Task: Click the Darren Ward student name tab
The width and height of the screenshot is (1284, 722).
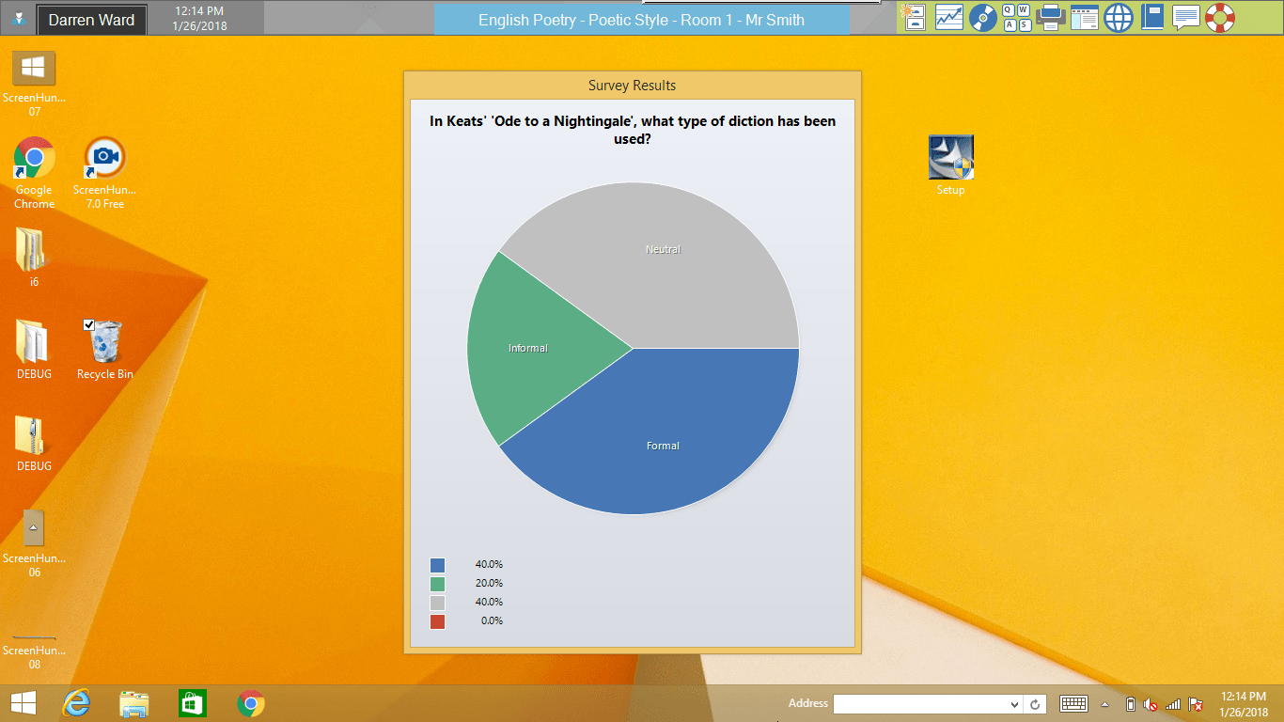Action: click(x=91, y=20)
